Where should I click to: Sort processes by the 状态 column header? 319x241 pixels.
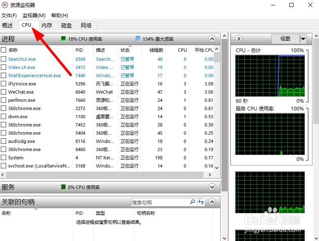pos(130,50)
